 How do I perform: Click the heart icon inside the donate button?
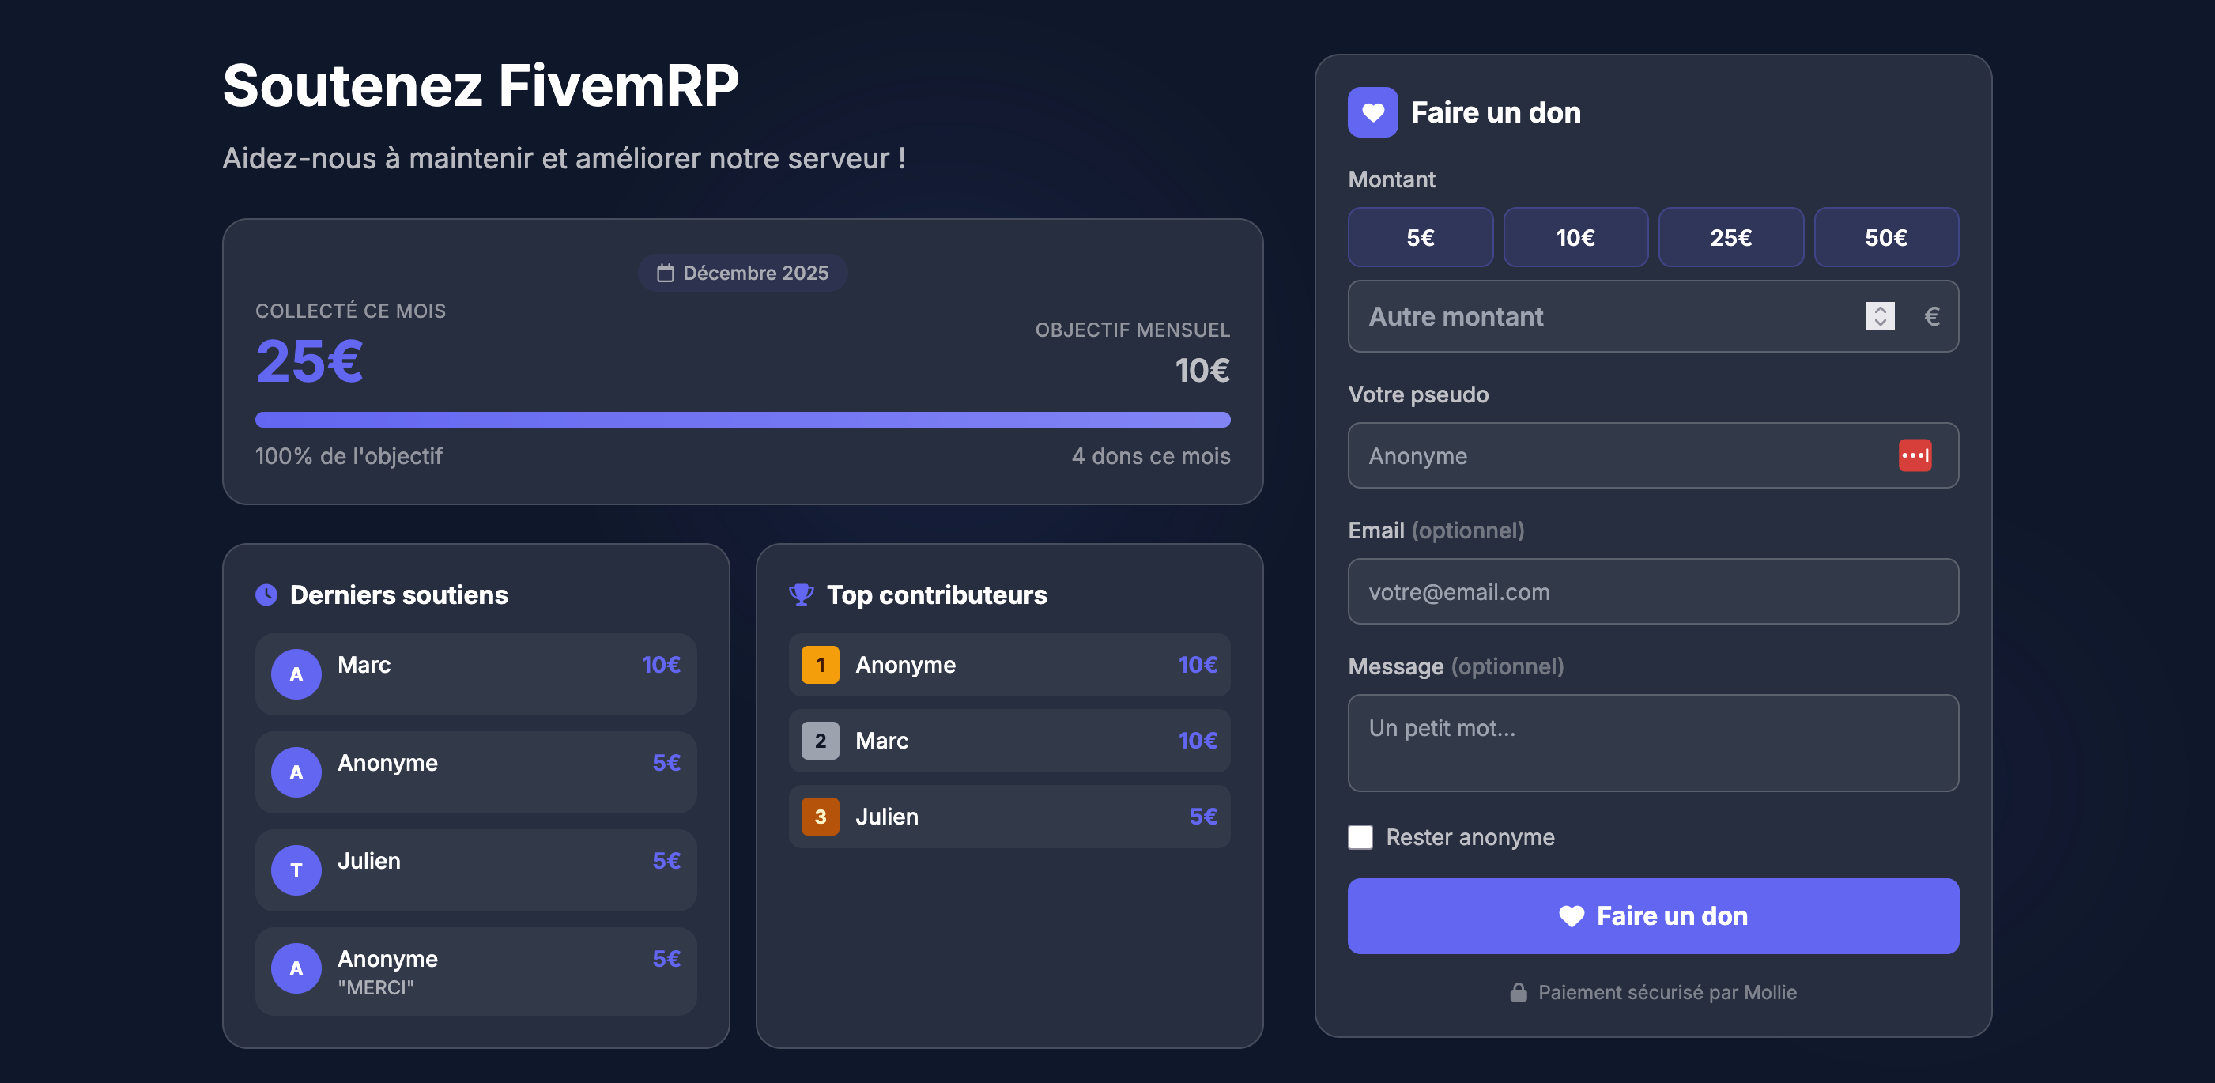coord(1572,916)
